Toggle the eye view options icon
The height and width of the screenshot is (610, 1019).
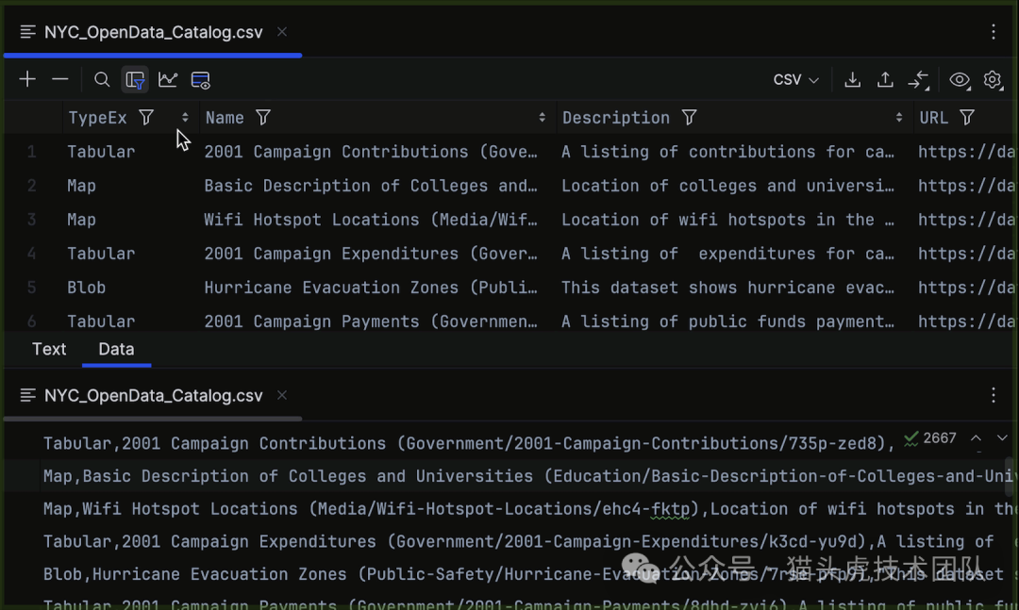pyautogui.click(x=960, y=80)
